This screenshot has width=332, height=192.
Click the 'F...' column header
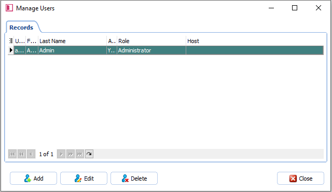tap(32, 41)
